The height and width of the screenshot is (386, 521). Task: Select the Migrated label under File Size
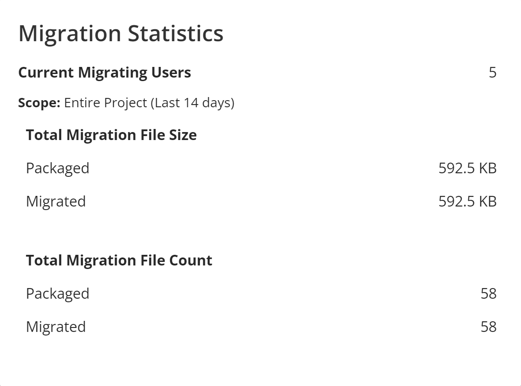[x=56, y=202]
